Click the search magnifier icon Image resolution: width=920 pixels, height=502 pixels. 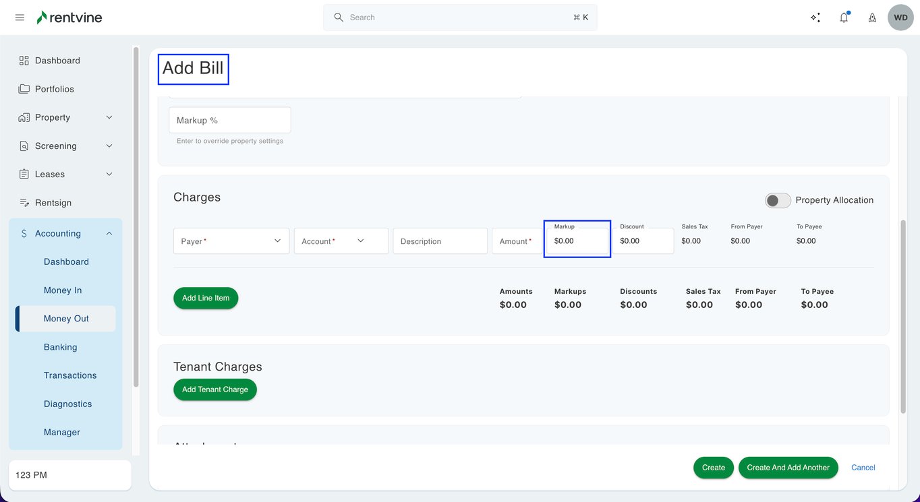339,17
